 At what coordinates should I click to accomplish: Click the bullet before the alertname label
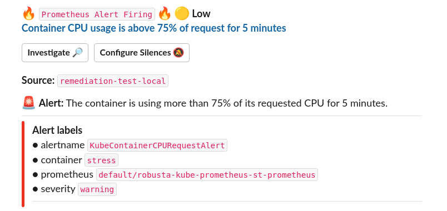(35, 145)
